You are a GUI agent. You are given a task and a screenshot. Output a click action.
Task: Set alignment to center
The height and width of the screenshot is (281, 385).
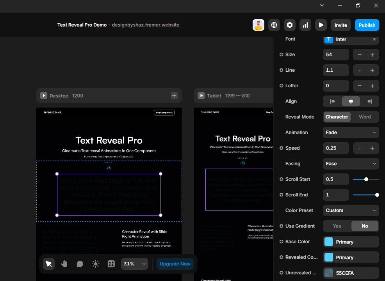pos(351,101)
